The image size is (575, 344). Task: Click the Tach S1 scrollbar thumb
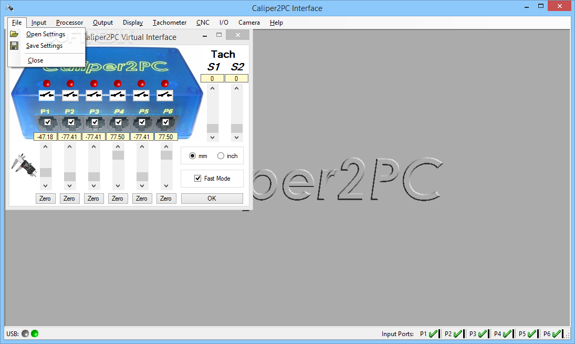tap(212, 128)
